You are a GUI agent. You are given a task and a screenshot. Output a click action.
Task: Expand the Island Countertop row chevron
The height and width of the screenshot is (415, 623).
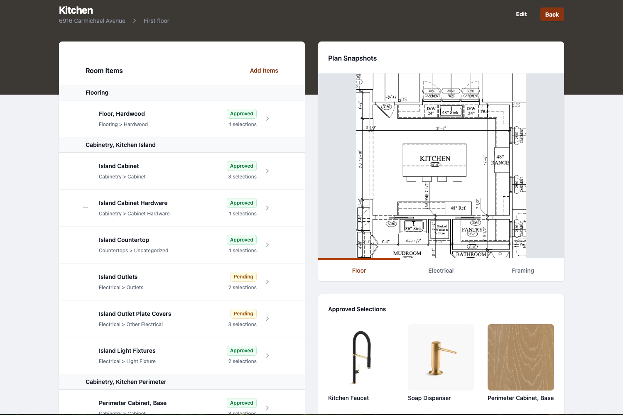point(267,245)
